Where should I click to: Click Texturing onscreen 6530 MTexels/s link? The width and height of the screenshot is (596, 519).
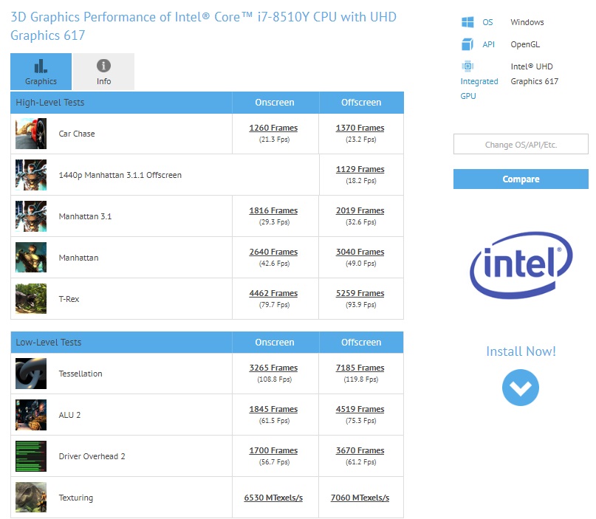coord(273,498)
